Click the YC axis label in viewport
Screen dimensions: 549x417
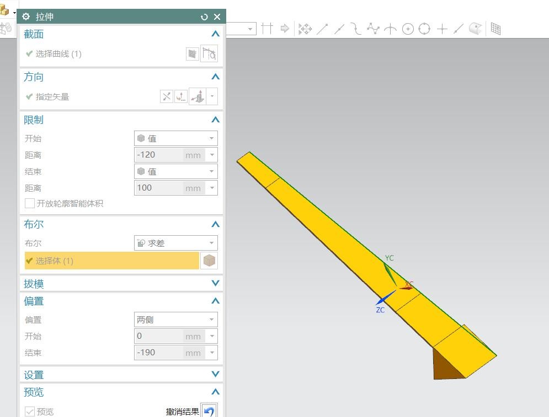(390, 258)
